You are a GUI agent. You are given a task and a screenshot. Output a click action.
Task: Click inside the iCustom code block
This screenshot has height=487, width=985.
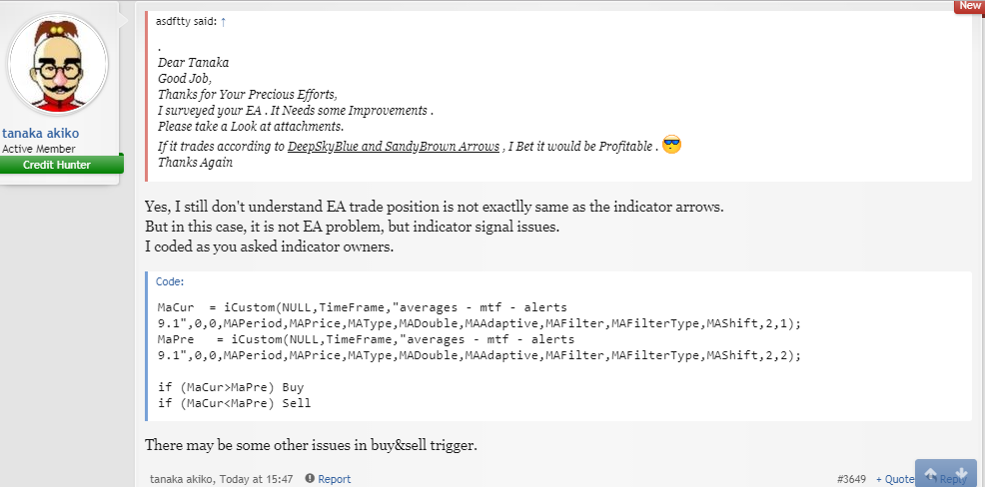click(x=480, y=347)
